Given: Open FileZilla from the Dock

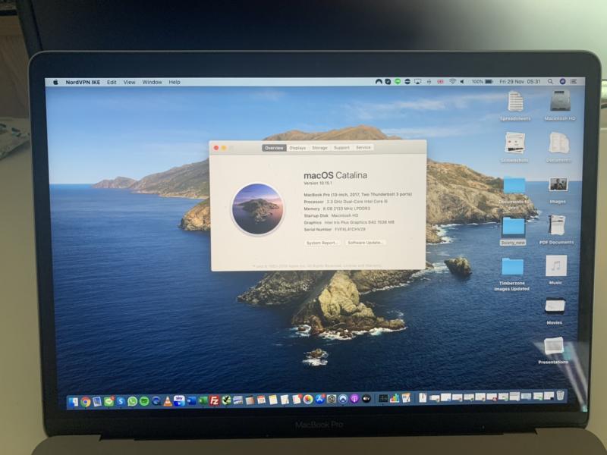Looking at the screenshot, I should coord(215,400).
